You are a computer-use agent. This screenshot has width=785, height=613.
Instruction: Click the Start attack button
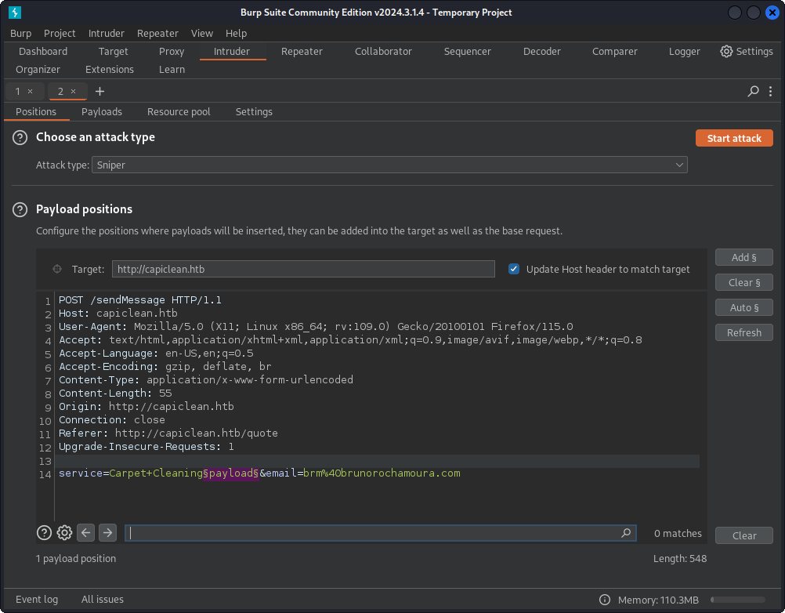click(x=734, y=138)
